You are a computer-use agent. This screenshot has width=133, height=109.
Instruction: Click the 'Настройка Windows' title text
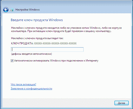pyautogui.click(x=27, y=10)
